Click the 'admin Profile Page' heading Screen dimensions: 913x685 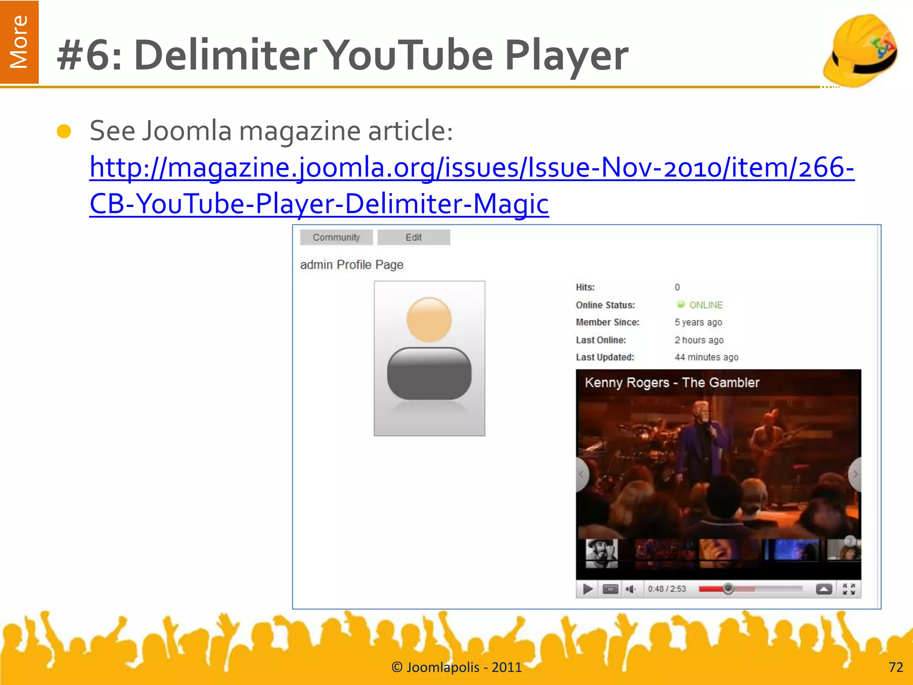[x=352, y=265]
